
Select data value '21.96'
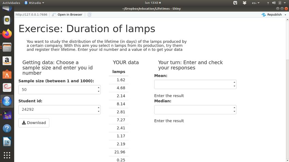tap(120, 152)
